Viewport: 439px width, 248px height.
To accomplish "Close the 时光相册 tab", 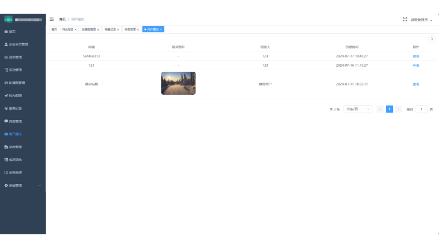I will [x=75, y=30].
